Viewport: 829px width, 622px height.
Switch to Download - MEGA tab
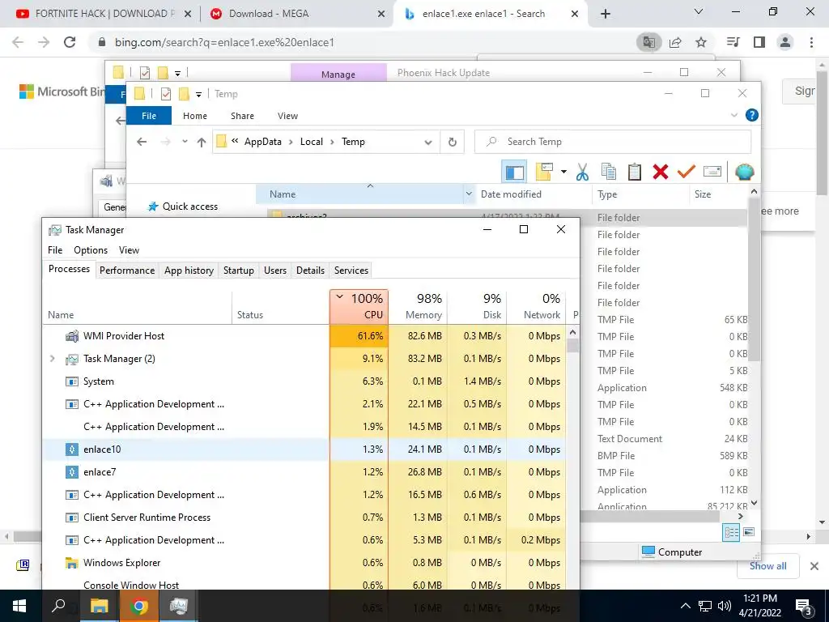pos(296,14)
